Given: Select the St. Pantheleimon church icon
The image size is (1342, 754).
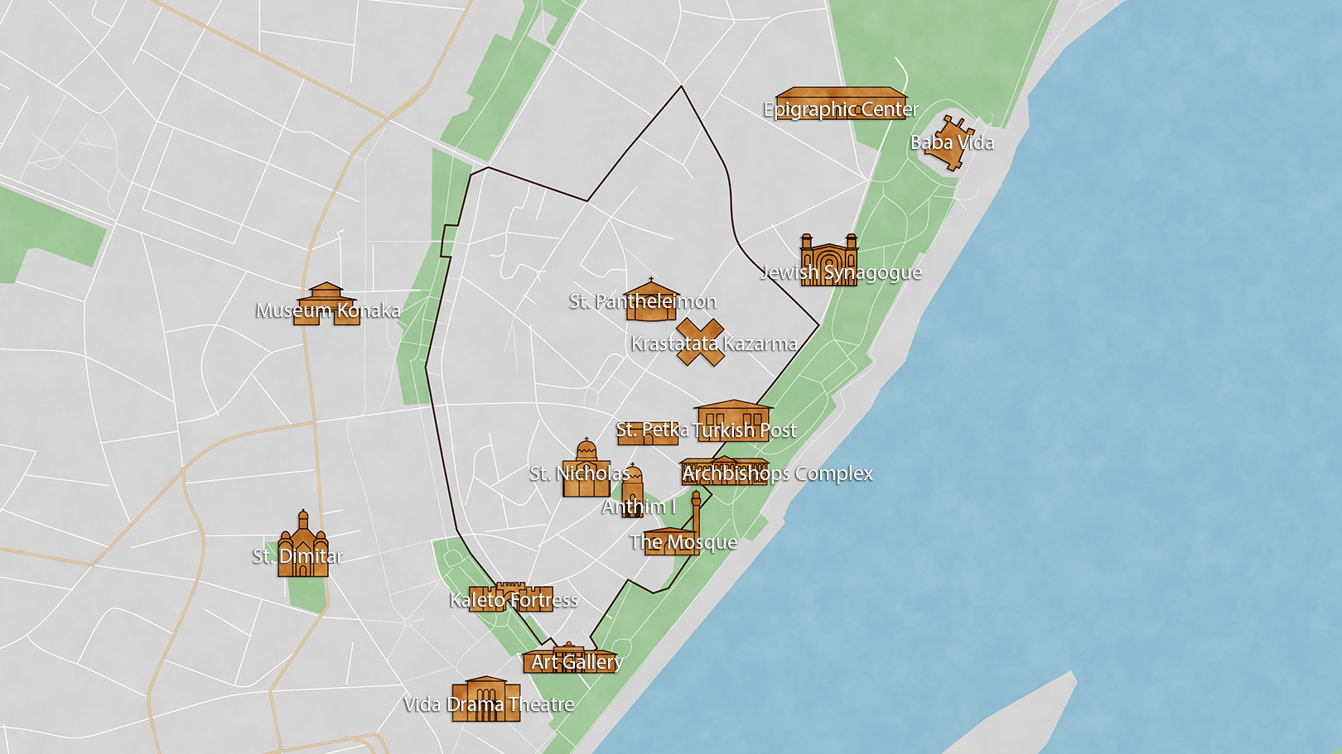Looking at the screenshot, I should tap(651, 299).
